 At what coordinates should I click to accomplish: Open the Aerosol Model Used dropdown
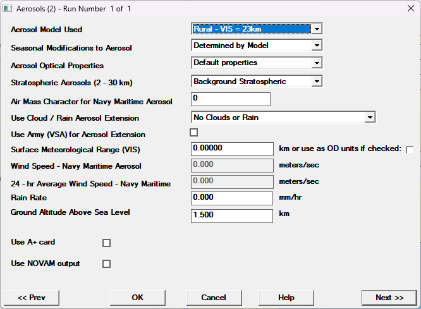[x=317, y=28]
